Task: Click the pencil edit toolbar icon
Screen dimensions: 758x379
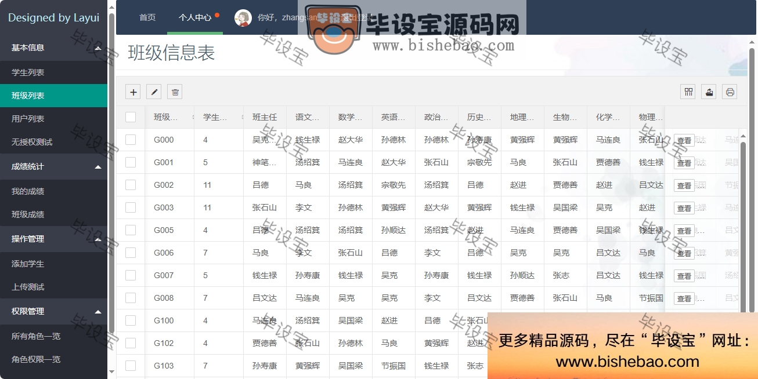Action: click(x=154, y=92)
